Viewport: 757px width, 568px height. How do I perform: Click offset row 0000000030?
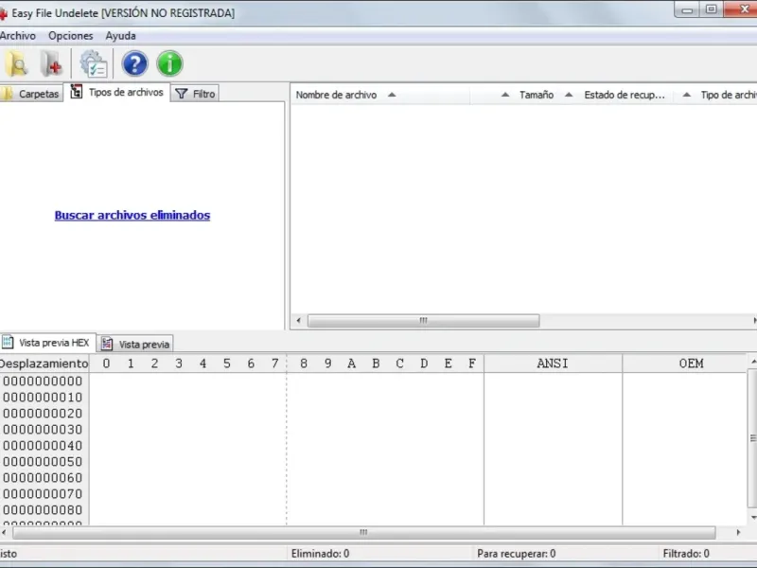[43, 430]
